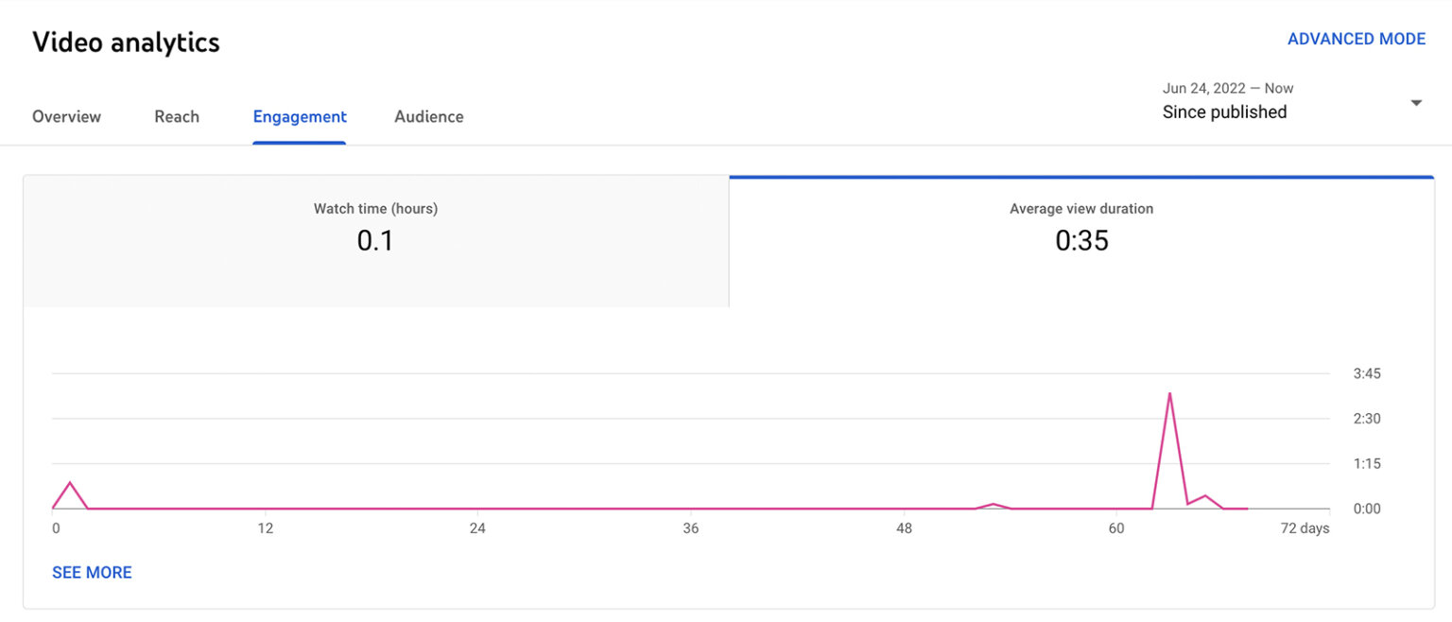The image size is (1452, 622).
Task: Click the Video analytics heading
Action: click(126, 42)
